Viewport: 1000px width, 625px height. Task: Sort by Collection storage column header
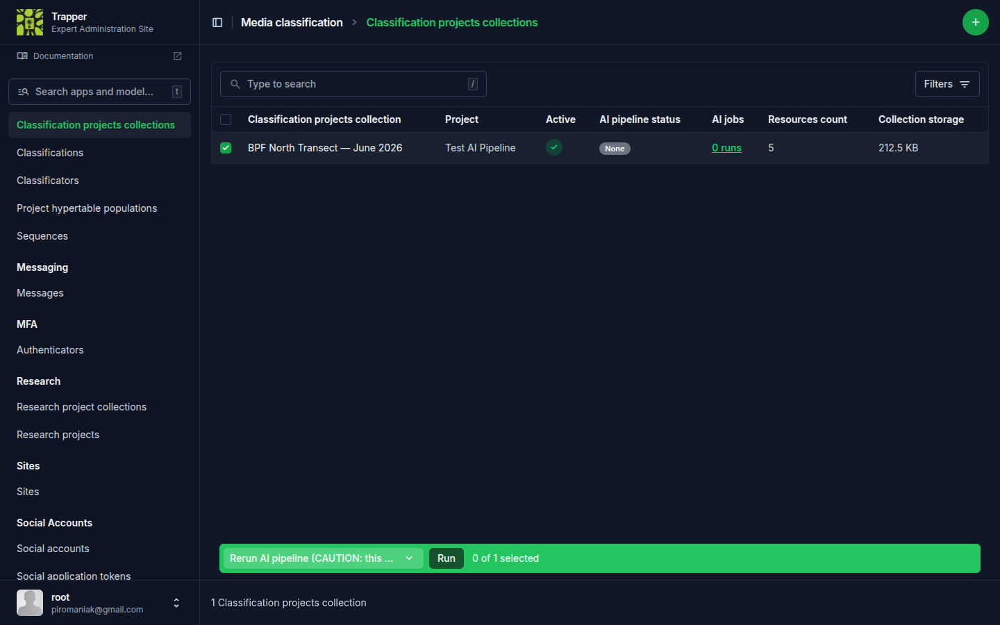pos(921,119)
